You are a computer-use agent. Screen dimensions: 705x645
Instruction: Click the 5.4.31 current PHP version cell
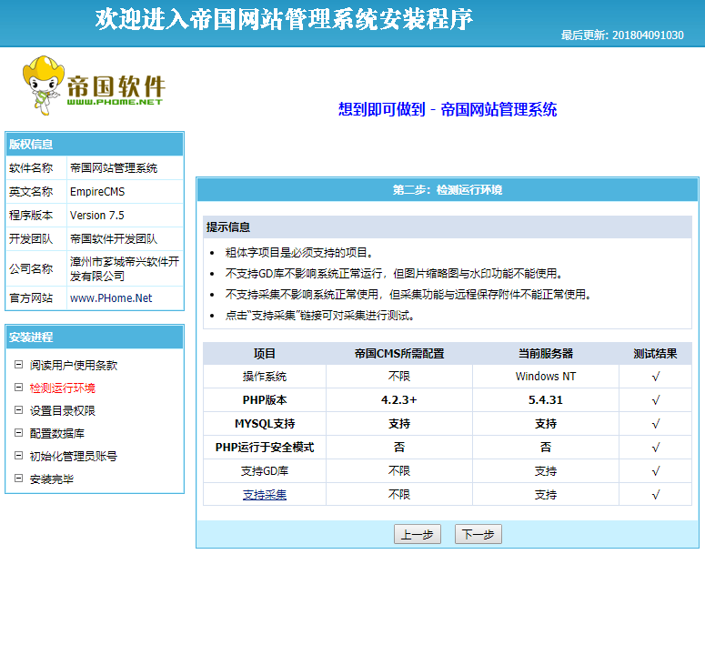click(x=545, y=400)
